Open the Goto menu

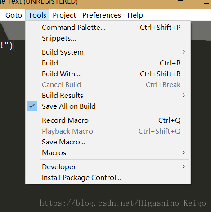(x=13, y=15)
